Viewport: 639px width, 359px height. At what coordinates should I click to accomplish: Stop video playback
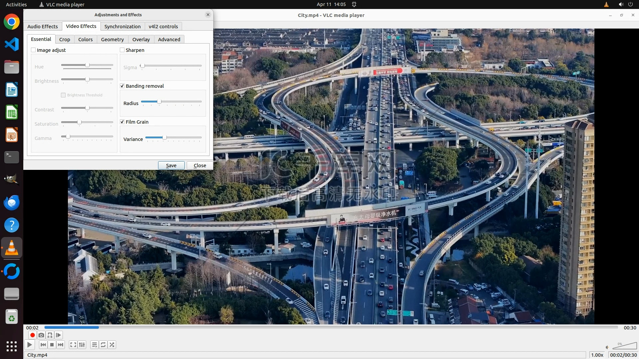(52, 345)
